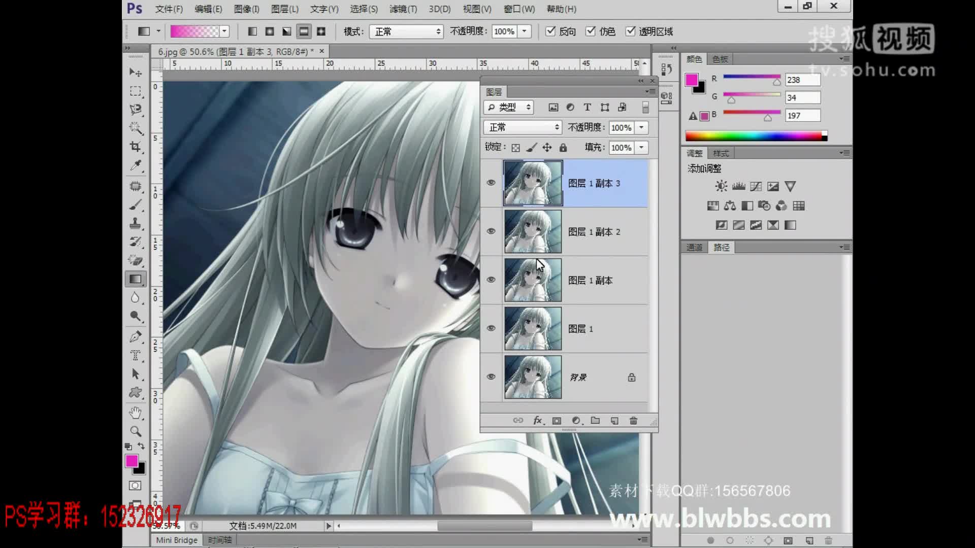Image resolution: width=975 pixels, height=548 pixels.
Task: Select layer thumbnail of 图层 1 副本 2
Action: tap(533, 232)
